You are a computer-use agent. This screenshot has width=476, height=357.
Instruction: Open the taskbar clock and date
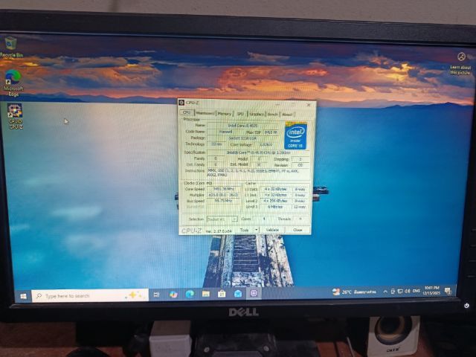[x=431, y=291]
